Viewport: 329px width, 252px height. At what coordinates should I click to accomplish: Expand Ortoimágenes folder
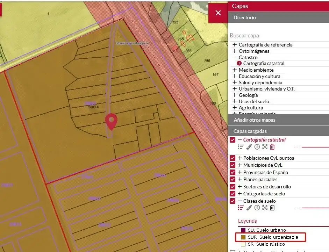(235, 51)
